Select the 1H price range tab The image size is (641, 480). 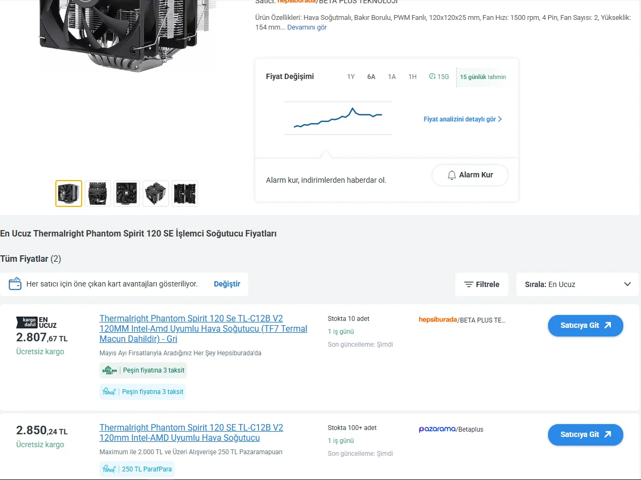[x=413, y=77]
